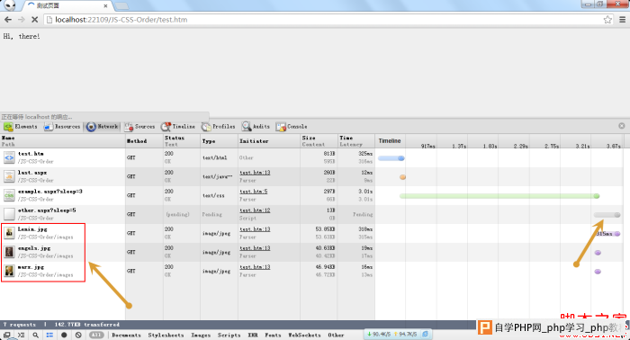Filter requests by Stylesheets
The image size is (630, 340).
(166, 335)
